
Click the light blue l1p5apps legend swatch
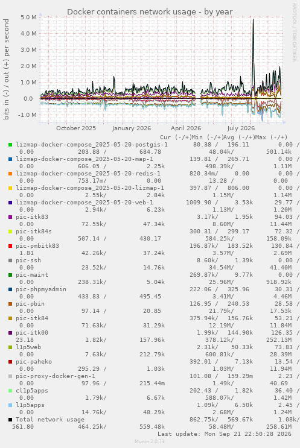[x=10, y=405]
